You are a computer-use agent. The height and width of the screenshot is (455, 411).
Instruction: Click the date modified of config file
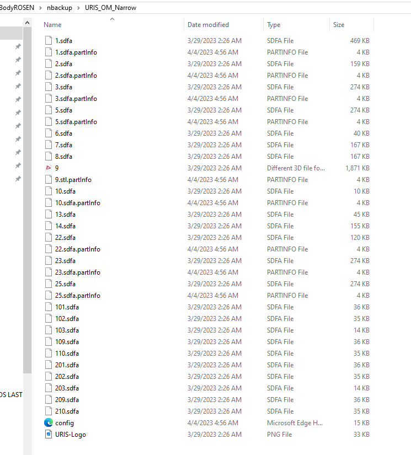pyautogui.click(x=213, y=423)
